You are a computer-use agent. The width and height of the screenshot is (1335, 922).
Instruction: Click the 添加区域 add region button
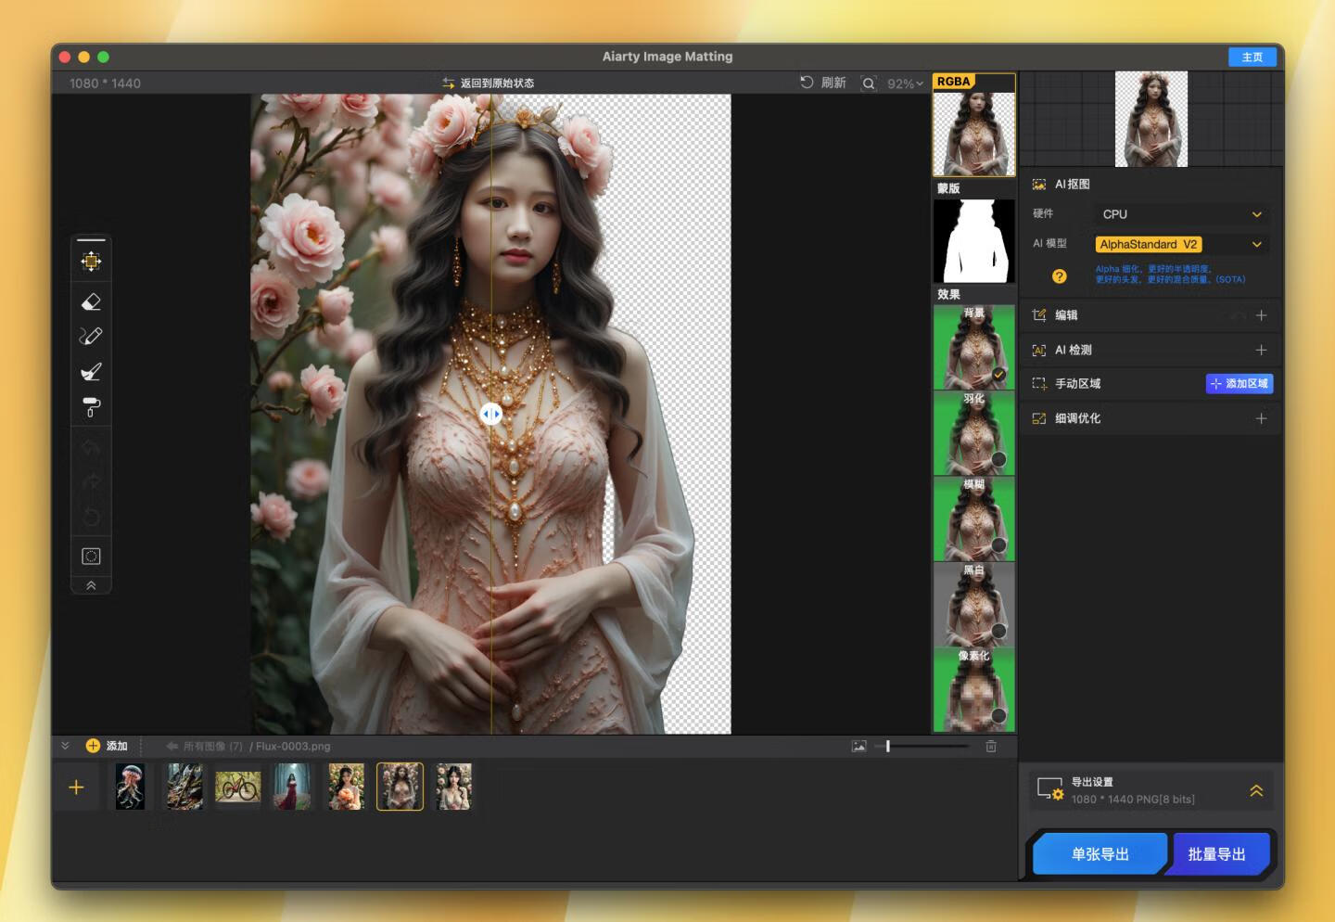(x=1240, y=383)
